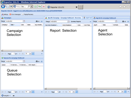Sort Campaigns by the Calls column header
The height and width of the screenshot is (98, 131).
coord(23,25)
